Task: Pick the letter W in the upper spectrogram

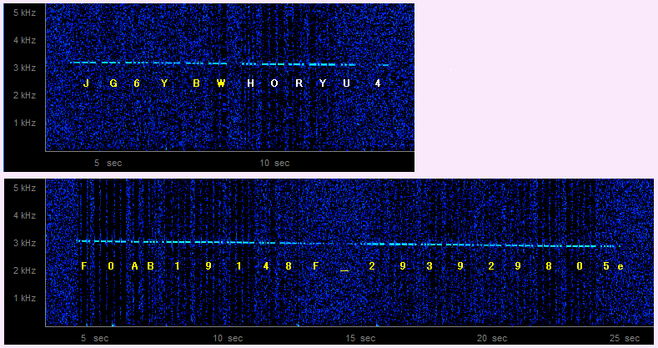Action: point(221,83)
